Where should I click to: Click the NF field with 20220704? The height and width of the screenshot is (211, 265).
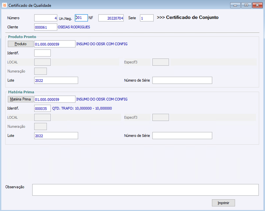(111, 18)
